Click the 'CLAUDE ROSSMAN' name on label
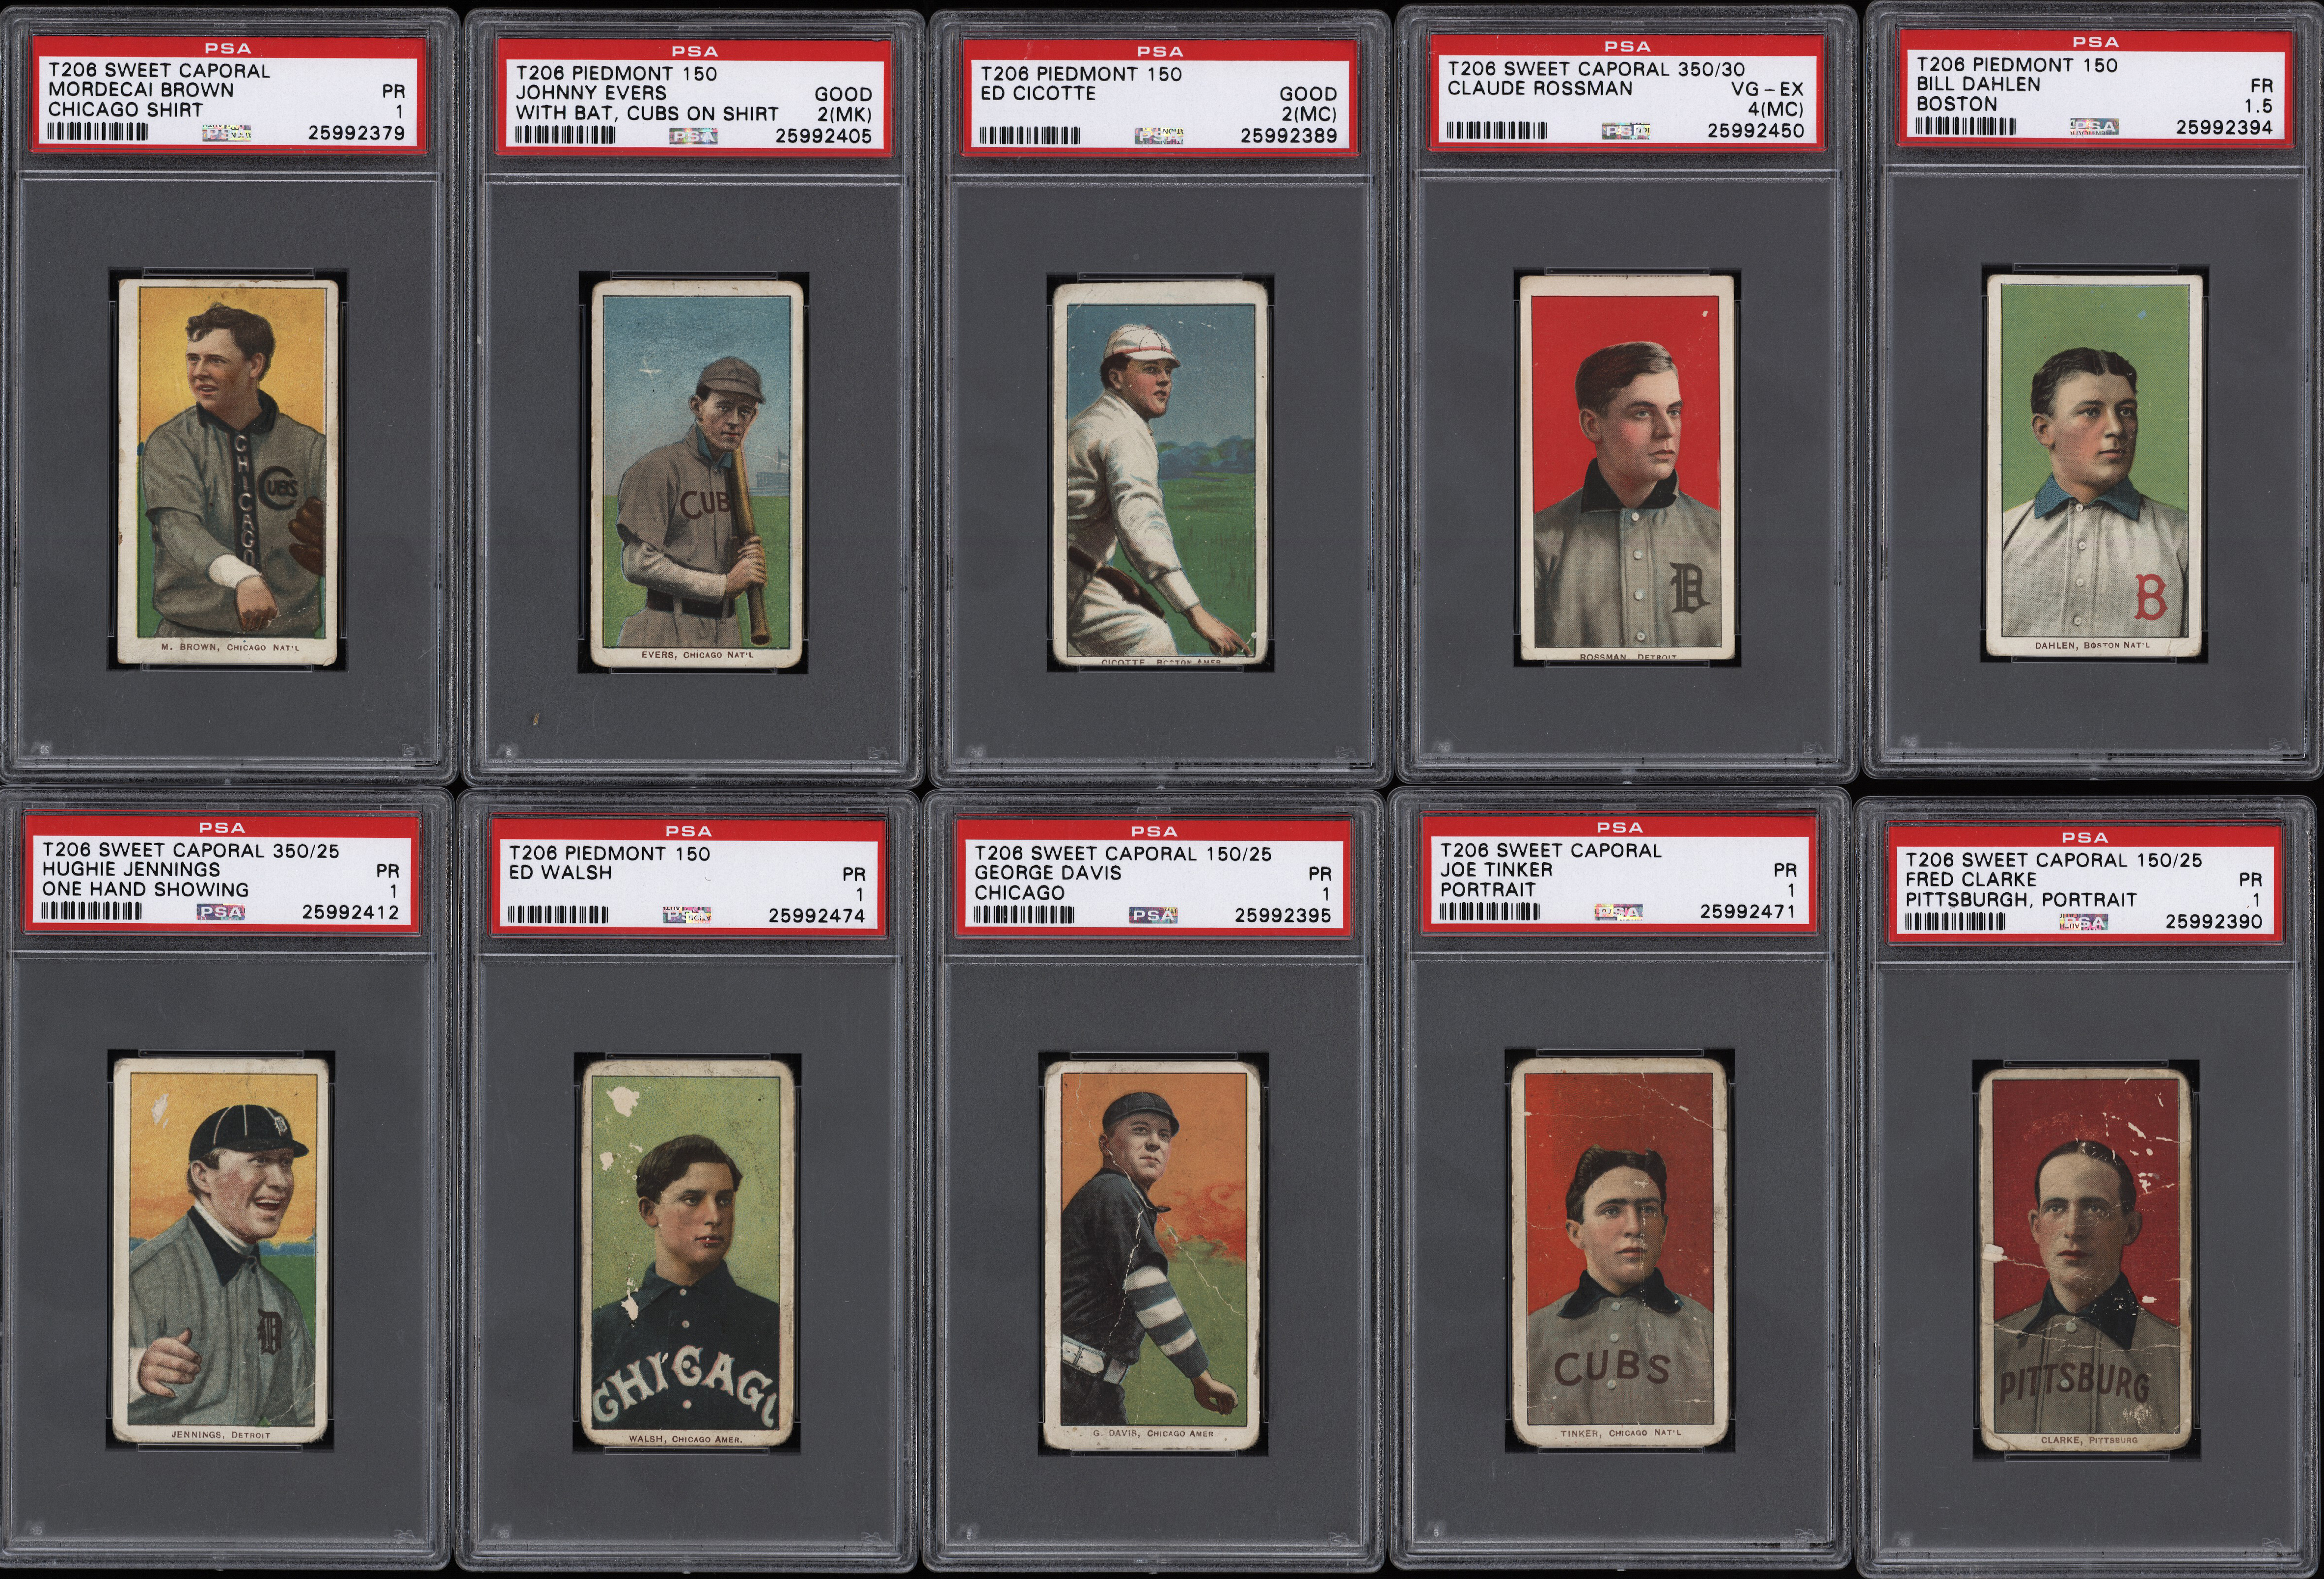2324x1579 pixels. click(1539, 89)
